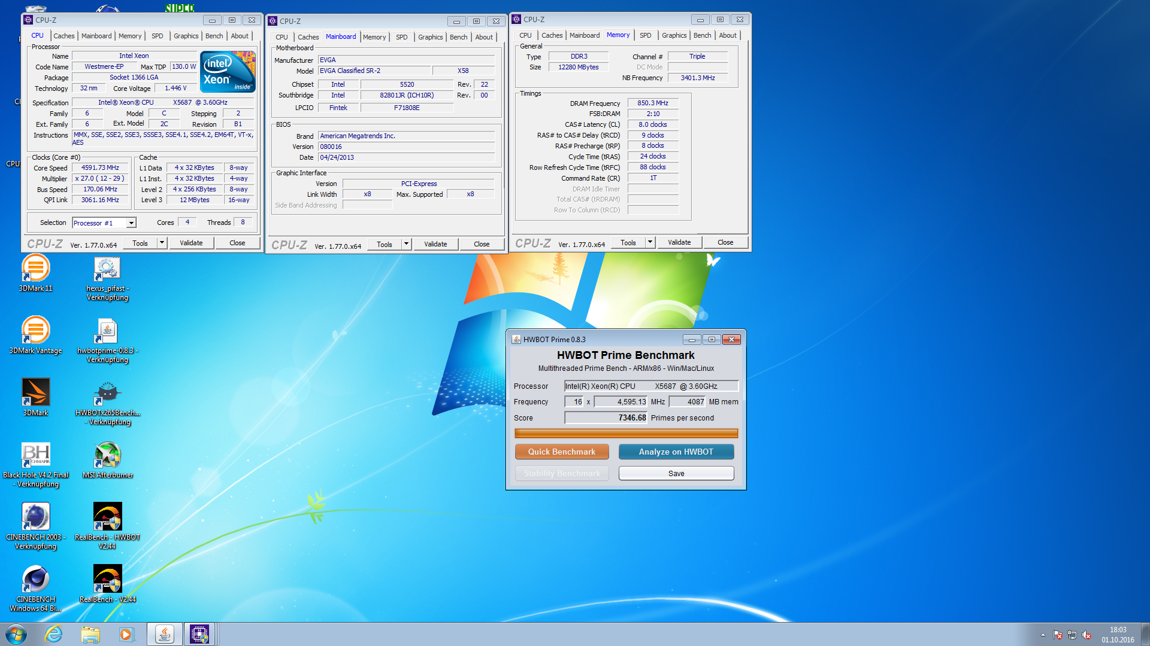This screenshot has height=646, width=1150.
Task: Open Mainboard tab in Memory CPU-Z window
Action: click(x=585, y=35)
